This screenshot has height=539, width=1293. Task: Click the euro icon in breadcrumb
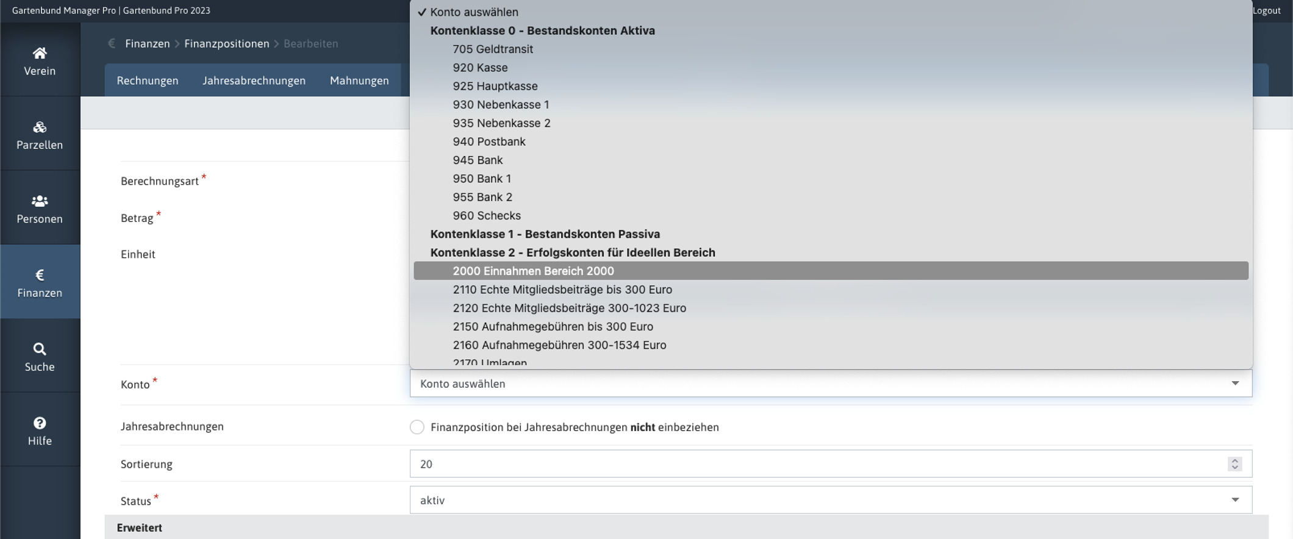tap(112, 43)
